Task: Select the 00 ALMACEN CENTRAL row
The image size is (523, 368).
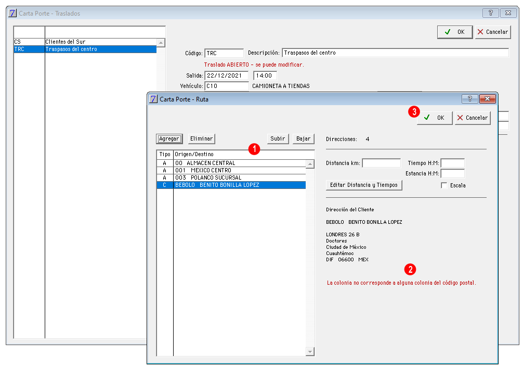Action: point(231,163)
